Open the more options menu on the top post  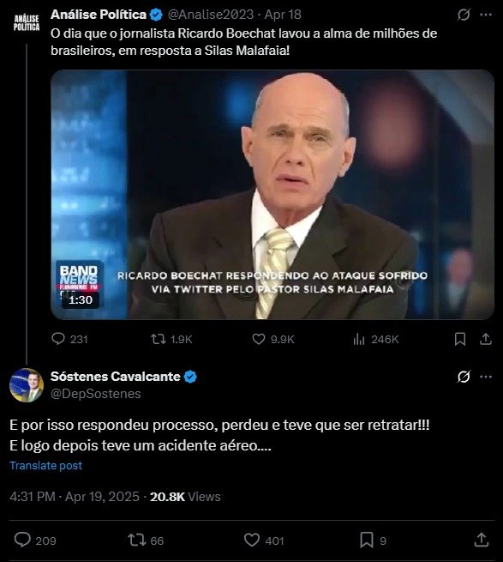486,15
